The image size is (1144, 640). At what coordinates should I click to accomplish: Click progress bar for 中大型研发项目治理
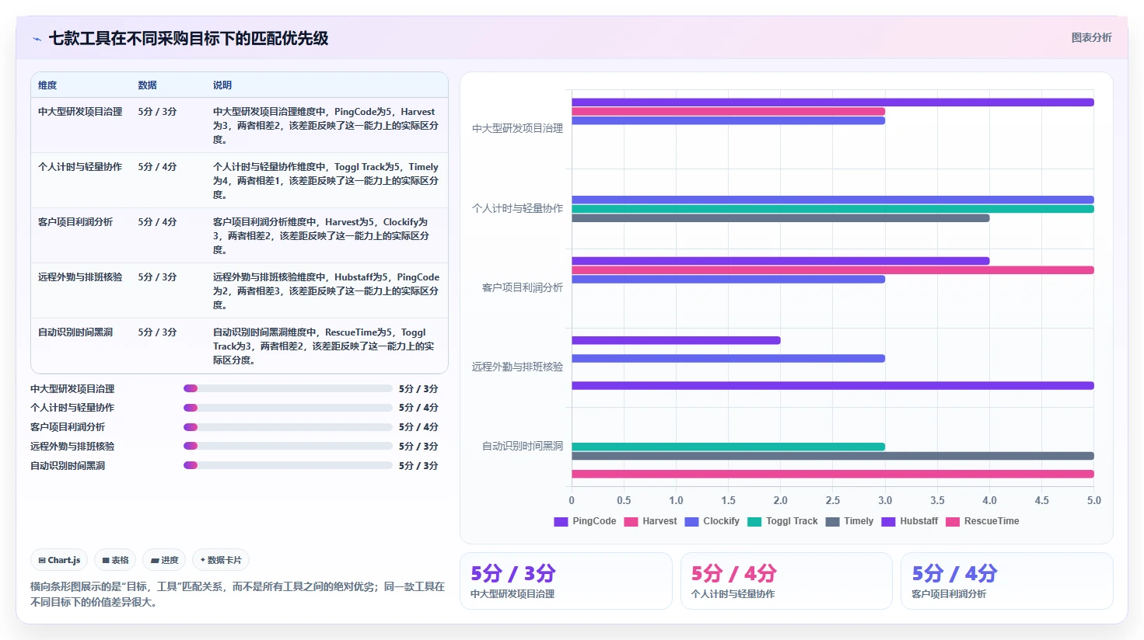pyautogui.click(x=288, y=388)
